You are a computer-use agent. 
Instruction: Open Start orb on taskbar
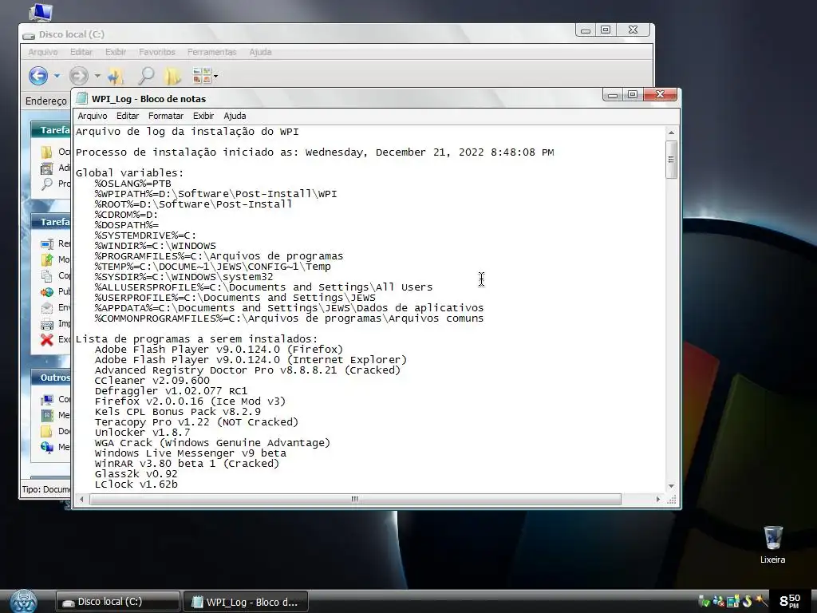[x=23, y=601]
